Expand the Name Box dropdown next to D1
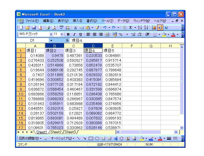Screen dimensions: 204x156 click(x=51, y=41)
